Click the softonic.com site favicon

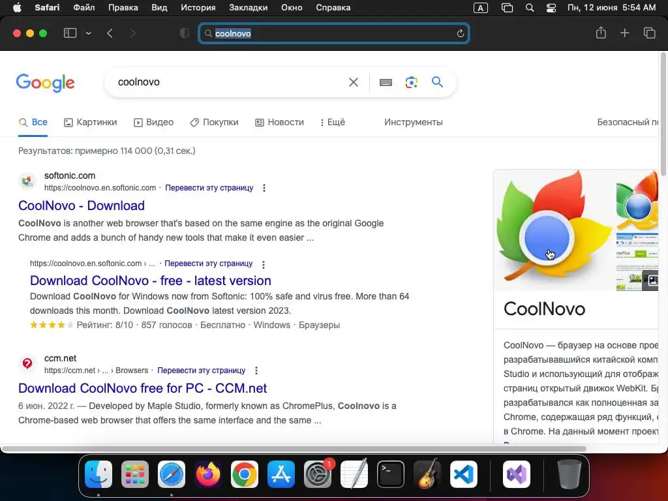pyautogui.click(x=27, y=181)
